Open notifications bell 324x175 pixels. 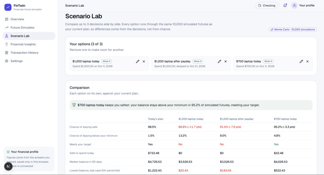click(285, 6)
